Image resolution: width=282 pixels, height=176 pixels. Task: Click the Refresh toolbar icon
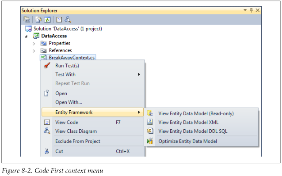(x=47, y=19)
